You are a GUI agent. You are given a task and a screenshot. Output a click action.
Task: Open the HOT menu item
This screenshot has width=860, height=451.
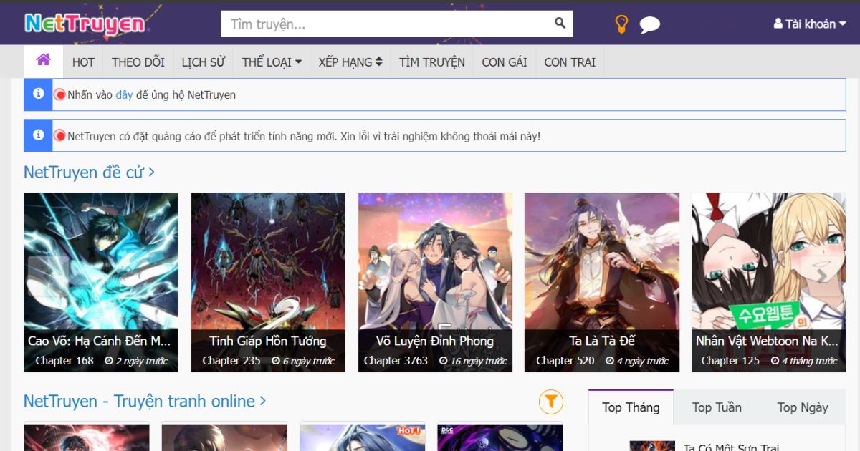coord(83,62)
